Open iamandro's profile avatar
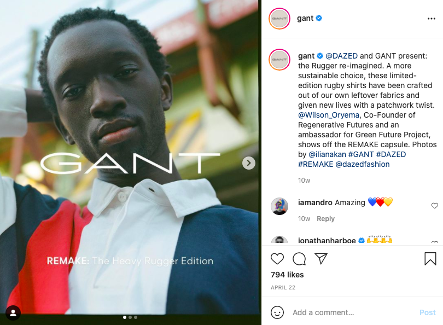Image resolution: width=443 pixels, height=325 pixels. click(x=279, y=206)
